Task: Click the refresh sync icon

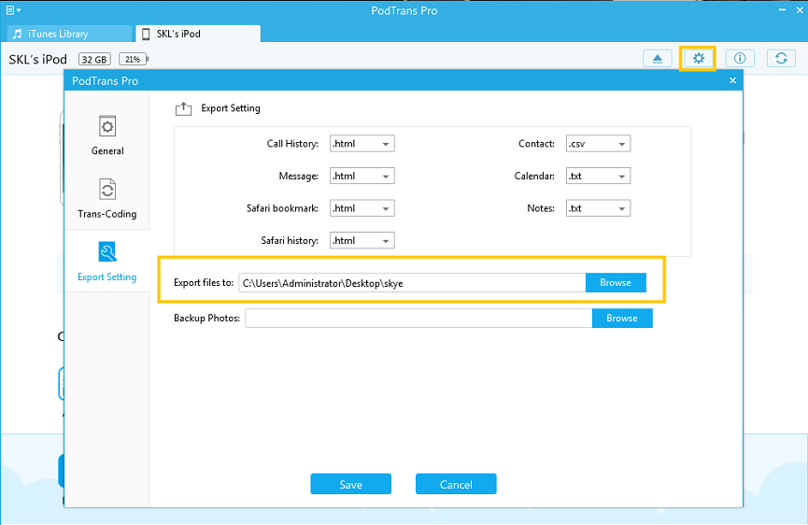Action: click(x=780, y=59)
